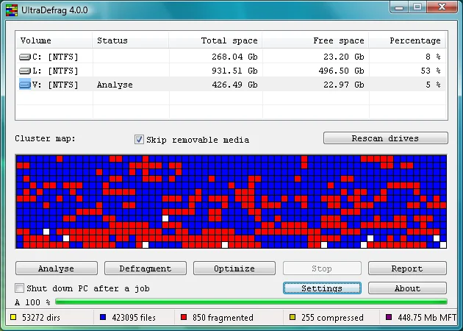Click the Total space column header
This screenshot has width=463, height=331.
(215, 40)
